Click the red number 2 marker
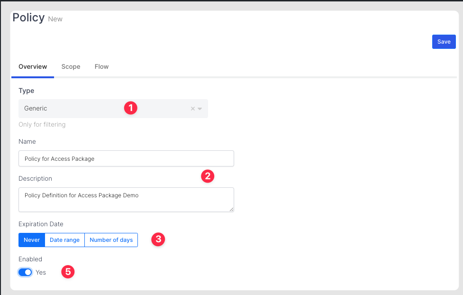Image resolution: width=463 pixels, height=295 pixels. point(208,176)
